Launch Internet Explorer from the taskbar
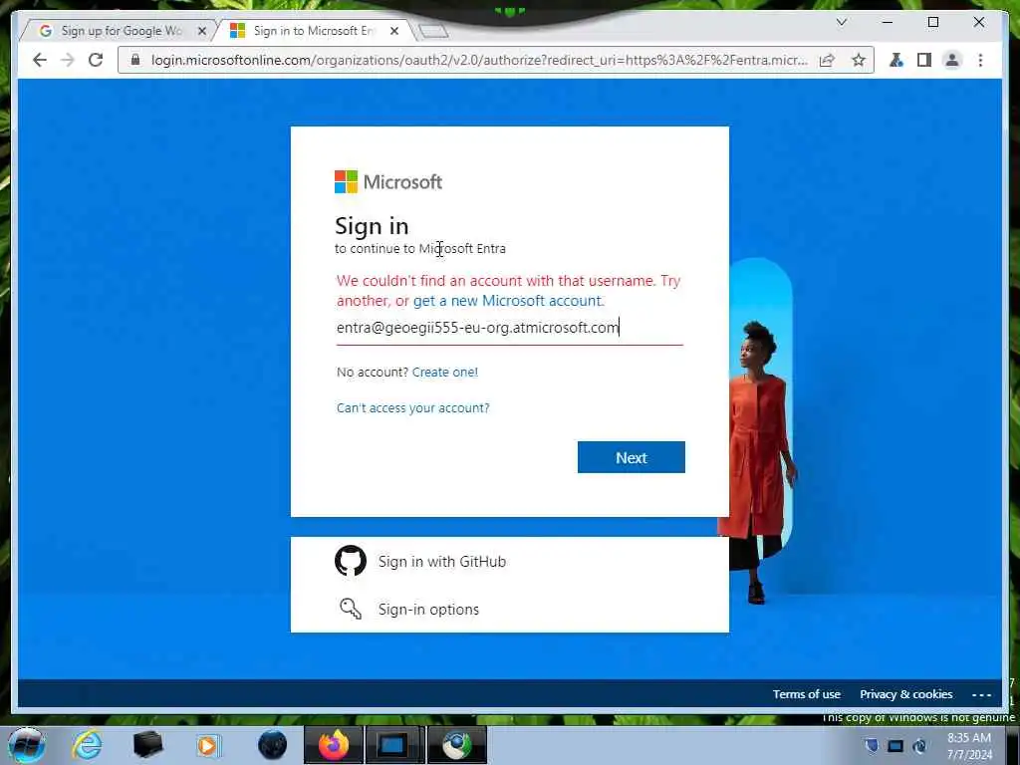 click(87, 745)
